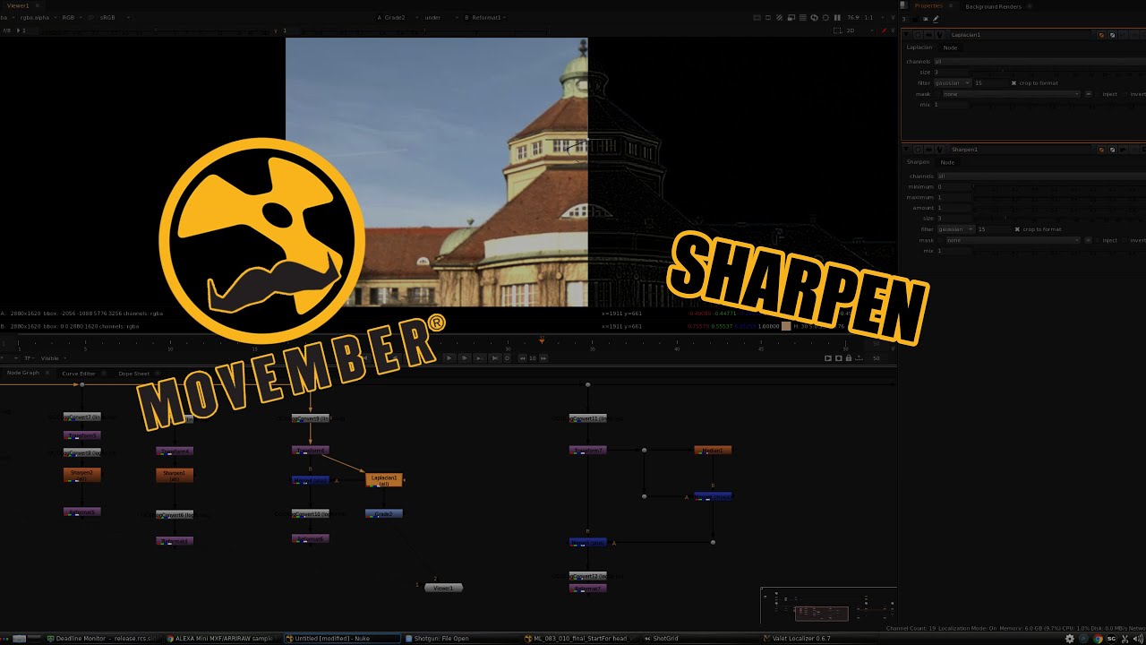Select the Viewer1 tab

coord(18,5)
